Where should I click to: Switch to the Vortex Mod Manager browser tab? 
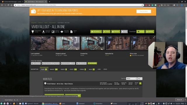[12, 2]
